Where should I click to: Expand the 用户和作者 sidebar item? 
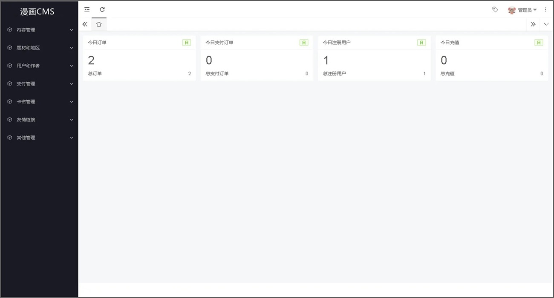(40, 66)
